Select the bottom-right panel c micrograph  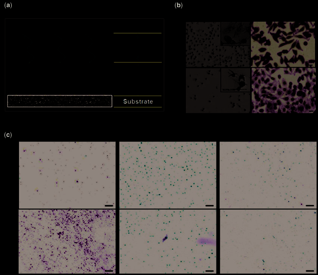coord(268,241)
